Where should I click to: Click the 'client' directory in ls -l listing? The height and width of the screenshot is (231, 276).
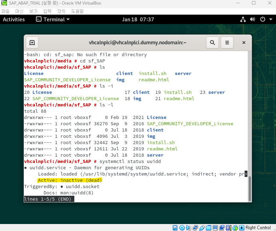155,130
